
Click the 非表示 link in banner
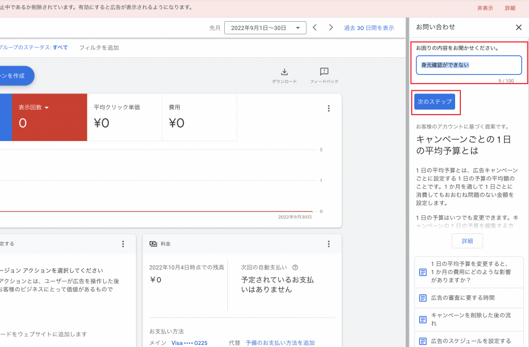485,8
